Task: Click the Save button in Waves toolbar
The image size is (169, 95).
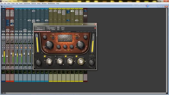Action: click(x=93, y=32)
